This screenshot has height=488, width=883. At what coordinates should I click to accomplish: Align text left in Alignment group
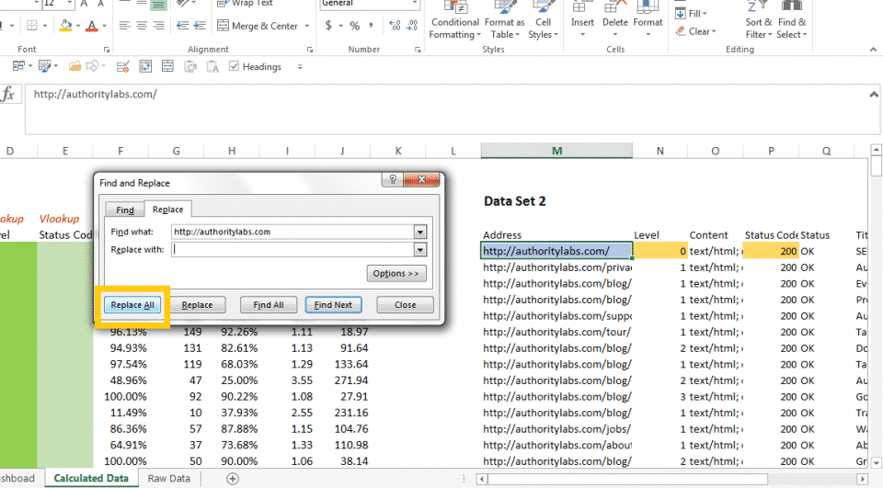click(124, 26)
